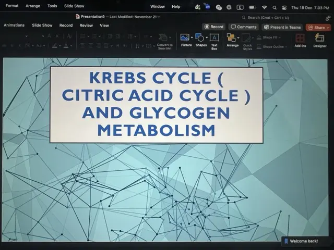334x250 pixels.
Task: Apply numbered list icon
Action: pos(94,36)
